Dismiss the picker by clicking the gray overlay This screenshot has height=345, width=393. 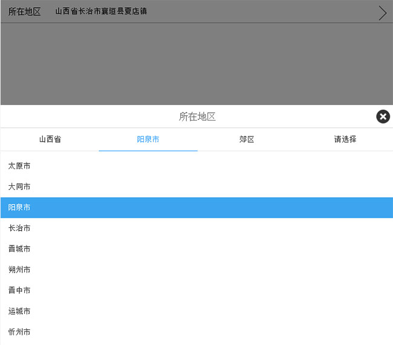click(197, 63)
